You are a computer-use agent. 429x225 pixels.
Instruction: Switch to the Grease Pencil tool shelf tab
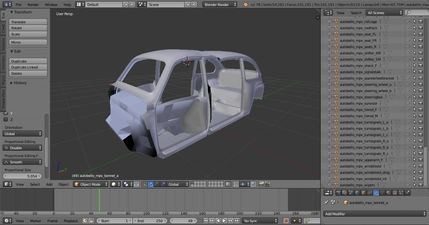point(3,99)
